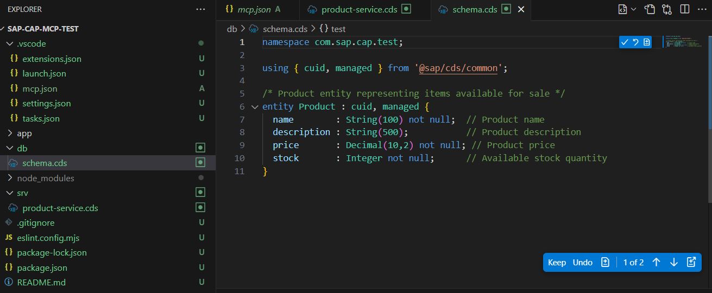
Task: Click the cloud icon beside product-service.cds in explorer
Action: 14,208
